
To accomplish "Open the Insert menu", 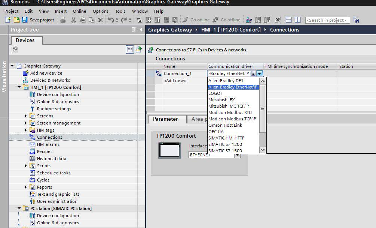I will click(x=61, y=11).
